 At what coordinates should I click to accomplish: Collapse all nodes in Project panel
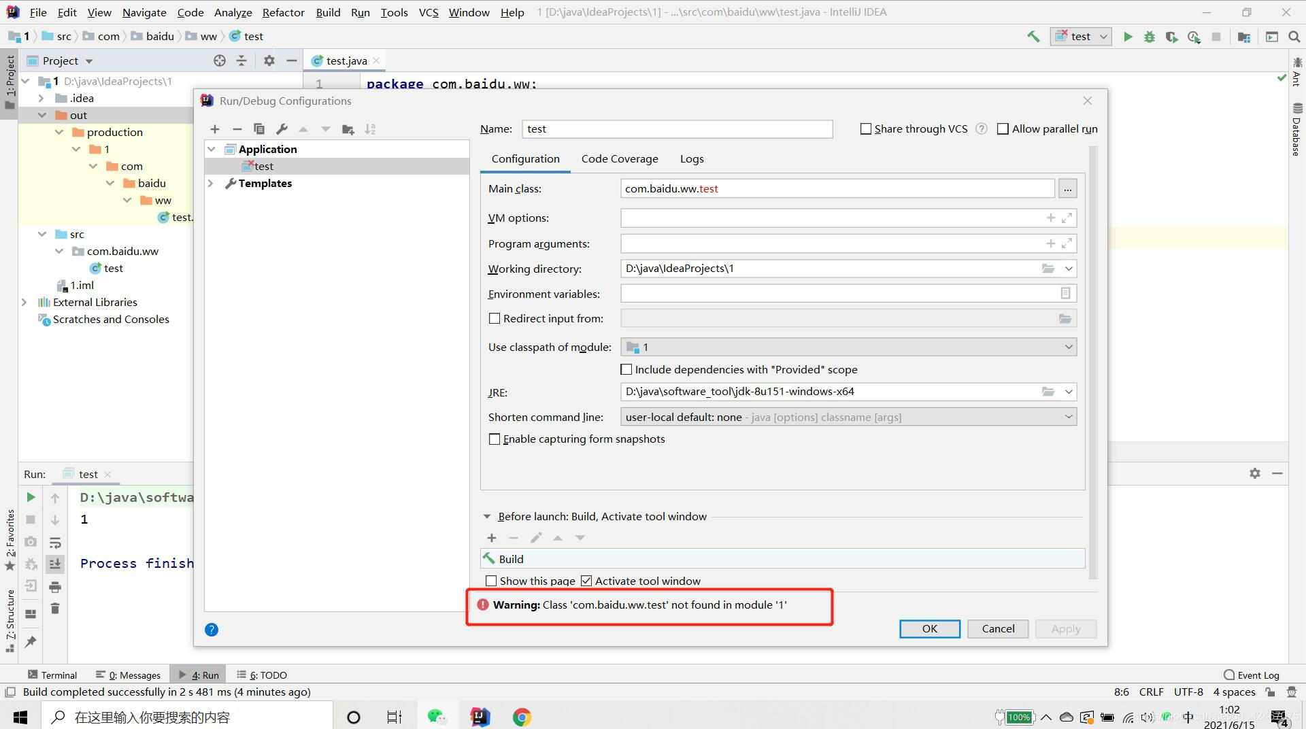click(241, 61)
